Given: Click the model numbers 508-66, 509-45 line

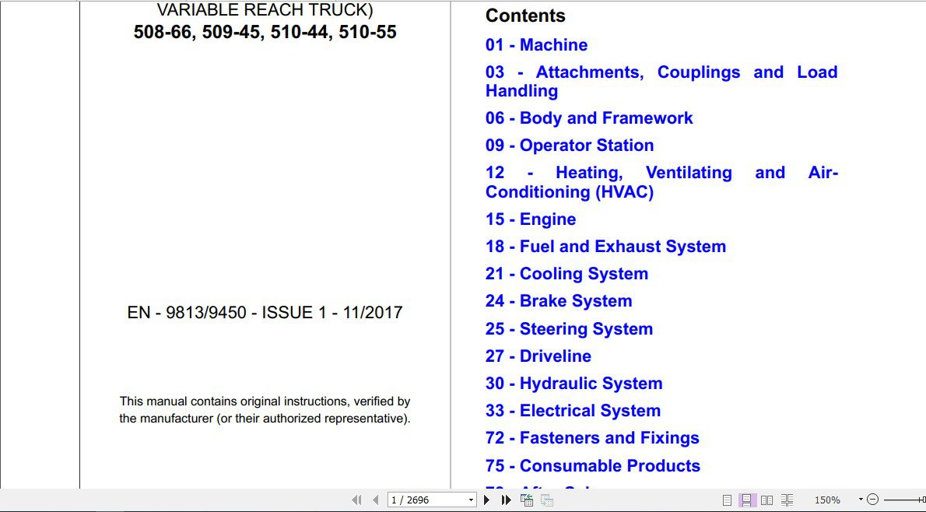Looking at the screenshot, I should [x=265, y=32].
